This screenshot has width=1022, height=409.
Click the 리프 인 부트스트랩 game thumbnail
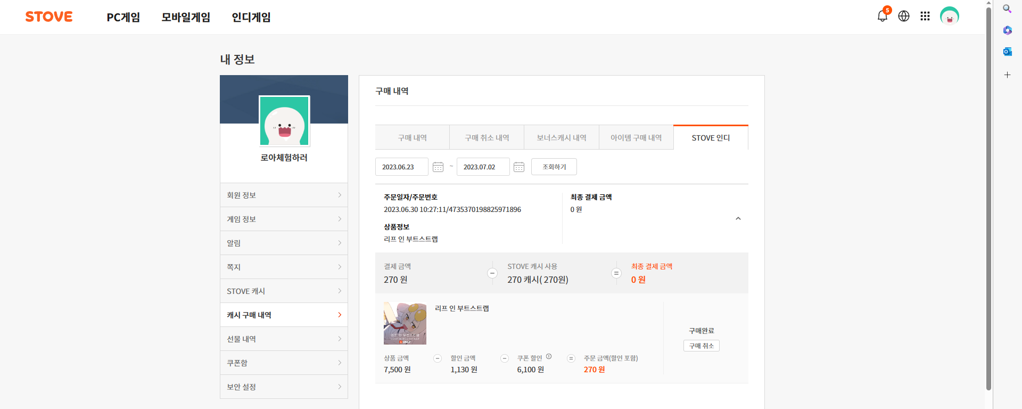[405, 323]
